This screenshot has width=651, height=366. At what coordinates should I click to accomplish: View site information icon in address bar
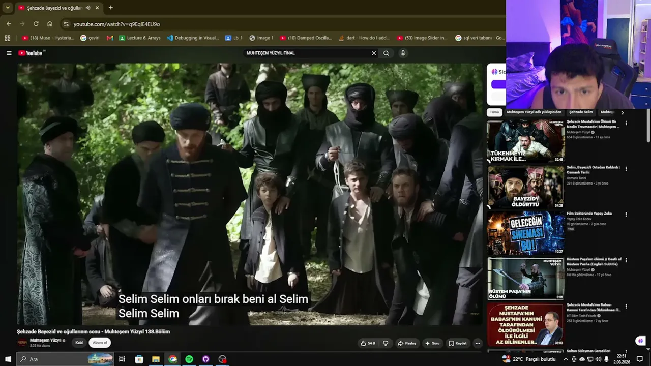(65, 24)
